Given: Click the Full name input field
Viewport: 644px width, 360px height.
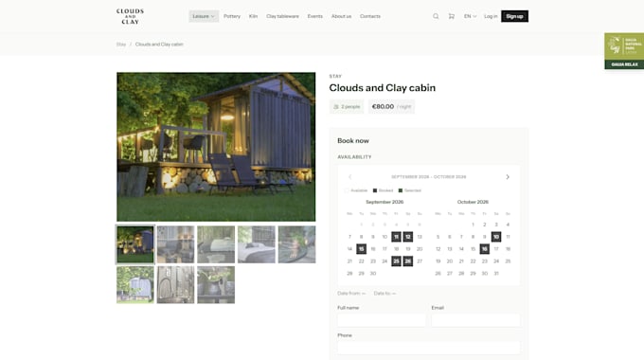Looking at the screenshot, I should (x=382, y=320).
